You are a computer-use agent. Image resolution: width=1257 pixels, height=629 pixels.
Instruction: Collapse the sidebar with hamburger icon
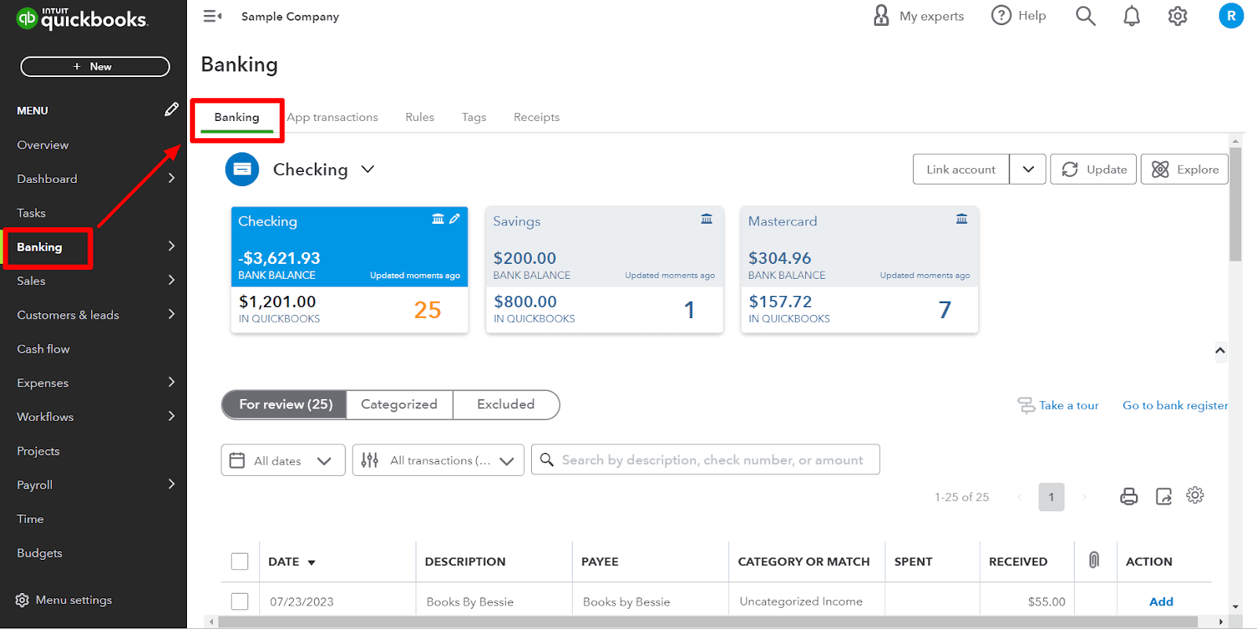[x=212, y=16]
